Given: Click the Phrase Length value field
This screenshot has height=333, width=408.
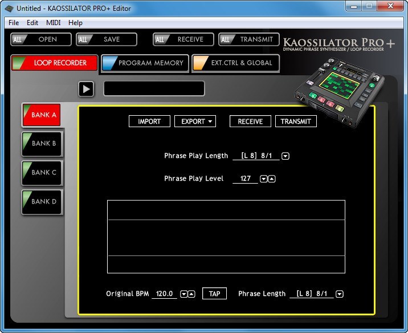Looking at the screenshot, I should (x=312, y=294).
